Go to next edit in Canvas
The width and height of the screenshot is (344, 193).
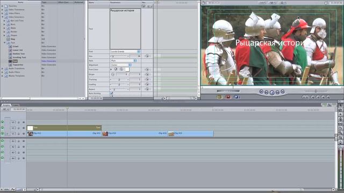(x=283, y=92)
